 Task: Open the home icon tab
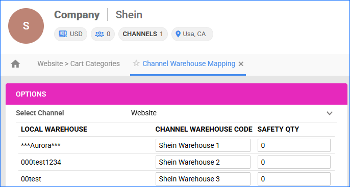(x=15, y=64)
